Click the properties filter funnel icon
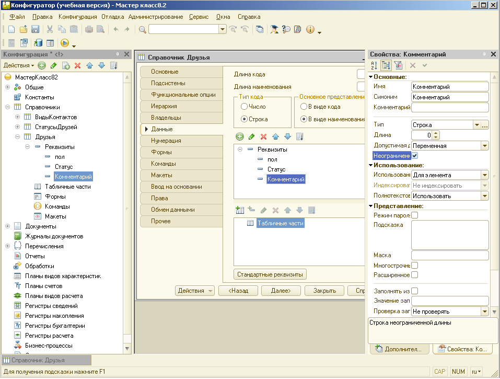 [x=398, y=65]
